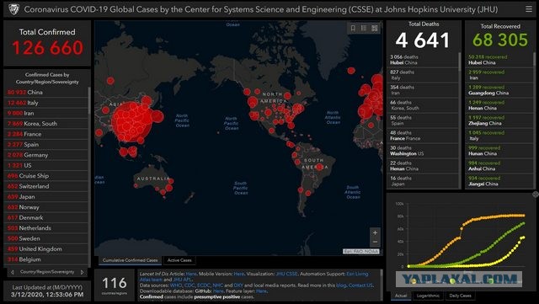Select the Actual chart tab

401,296
